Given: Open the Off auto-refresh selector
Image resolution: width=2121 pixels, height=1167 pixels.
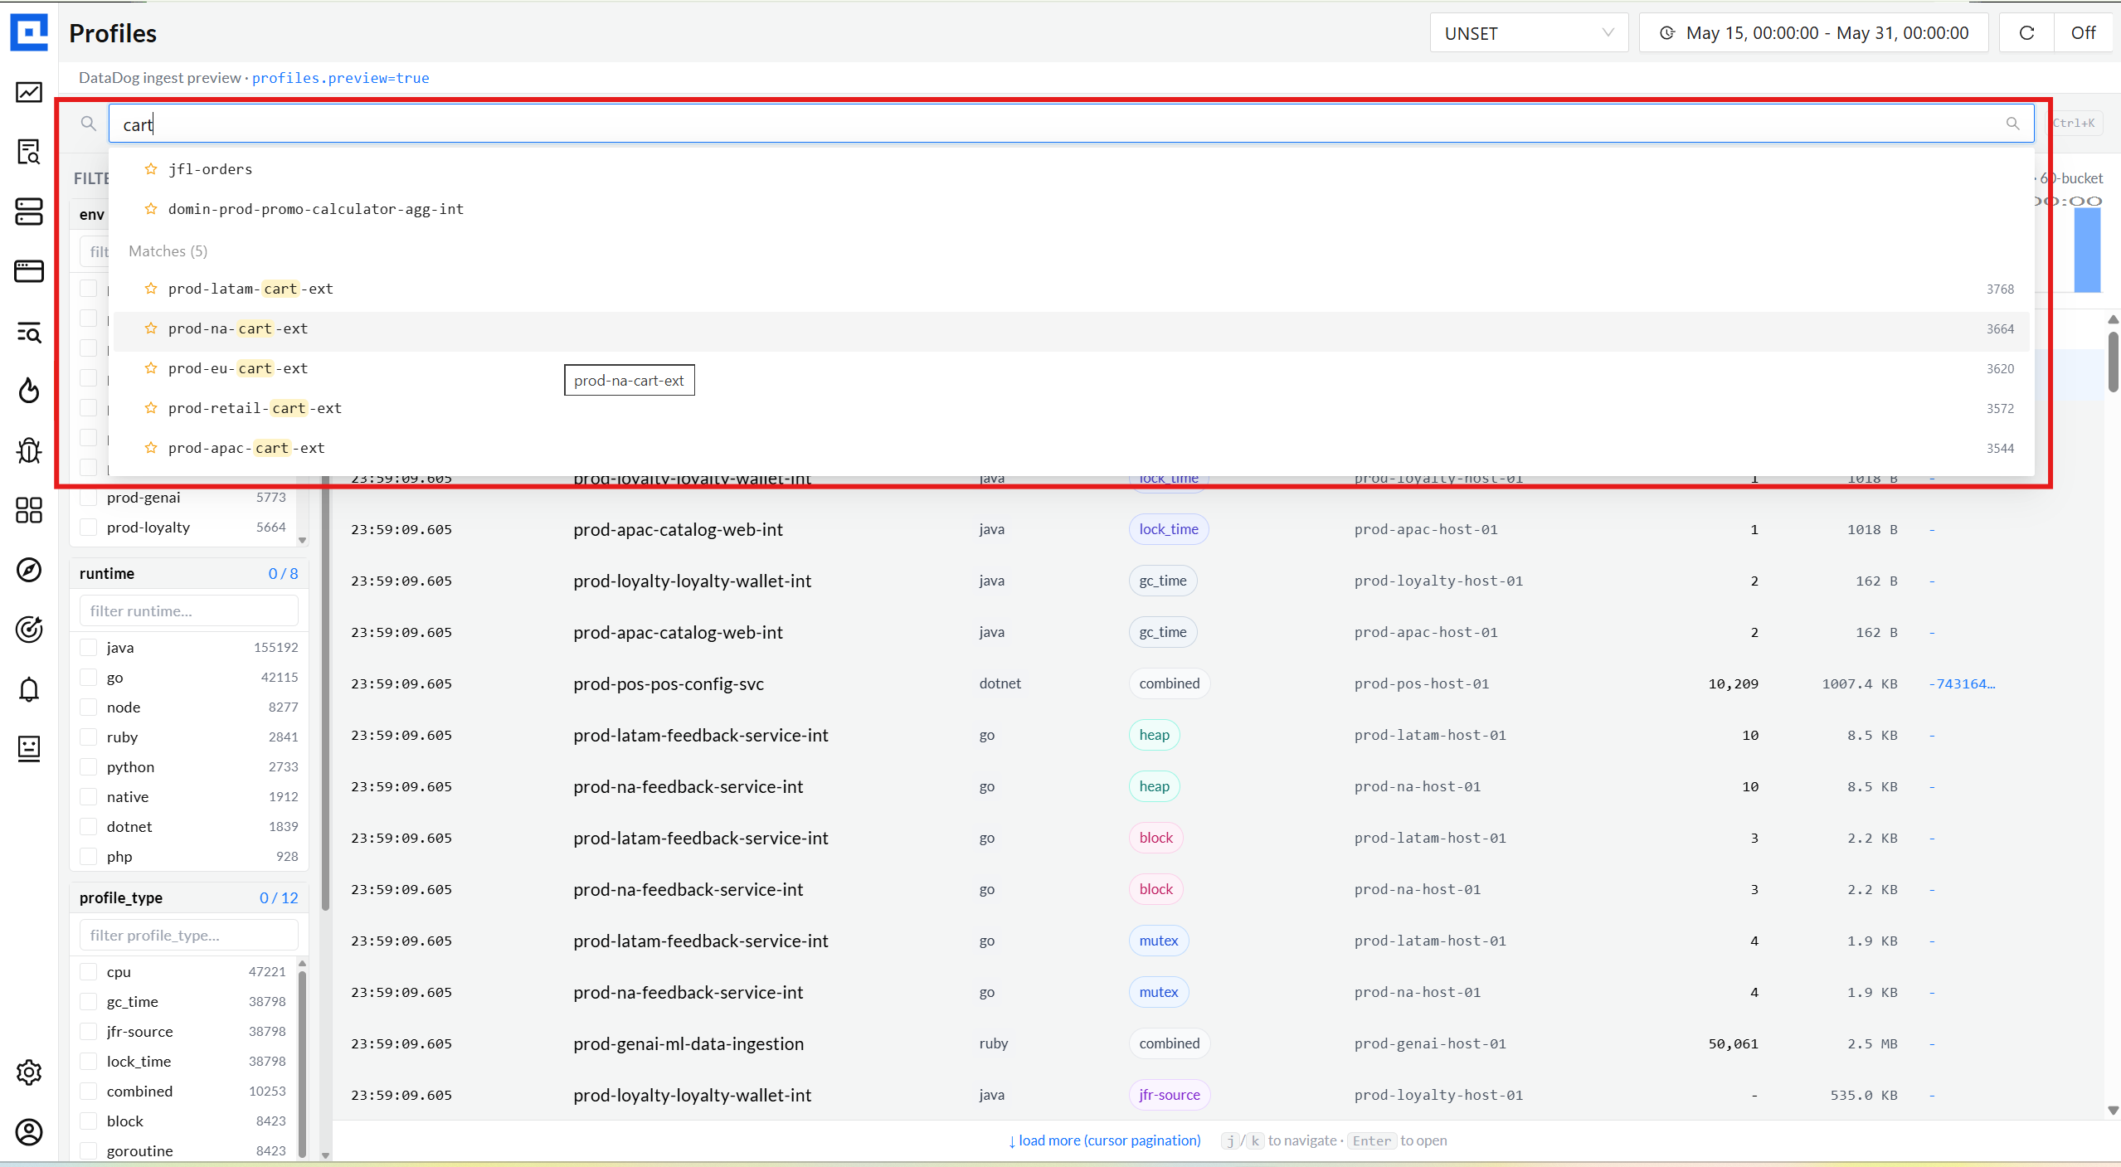Looking at the screenshot, I should 2083,33.
